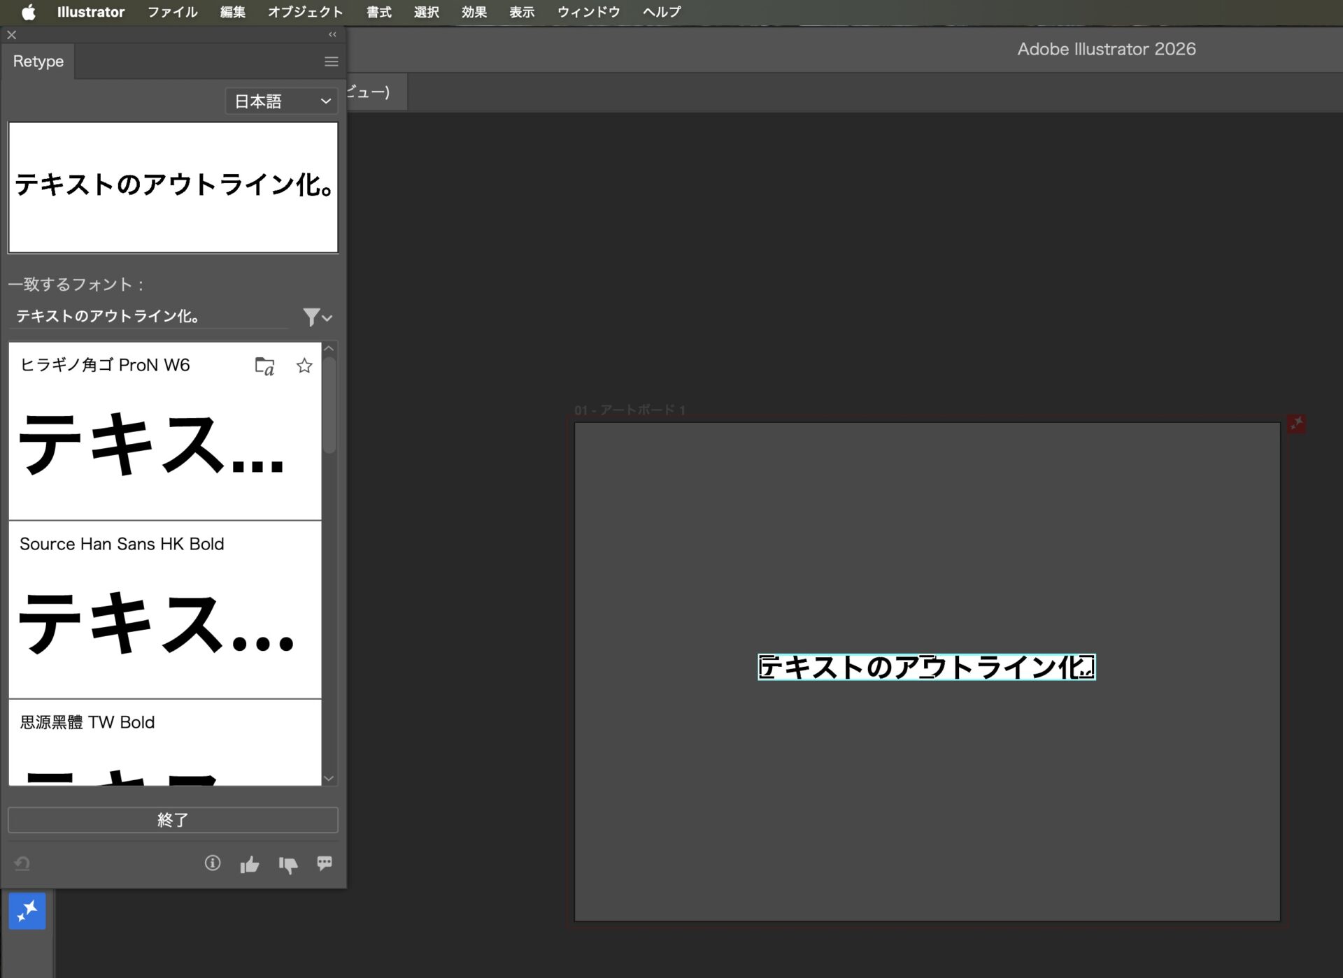Viewport: 1343px width, 978px height.
Task: Open the filter icon above the font list
Action: 312,317
